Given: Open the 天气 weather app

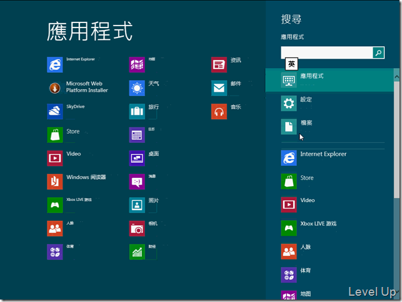Looking at the screenshot, I should tap(137, 89).
